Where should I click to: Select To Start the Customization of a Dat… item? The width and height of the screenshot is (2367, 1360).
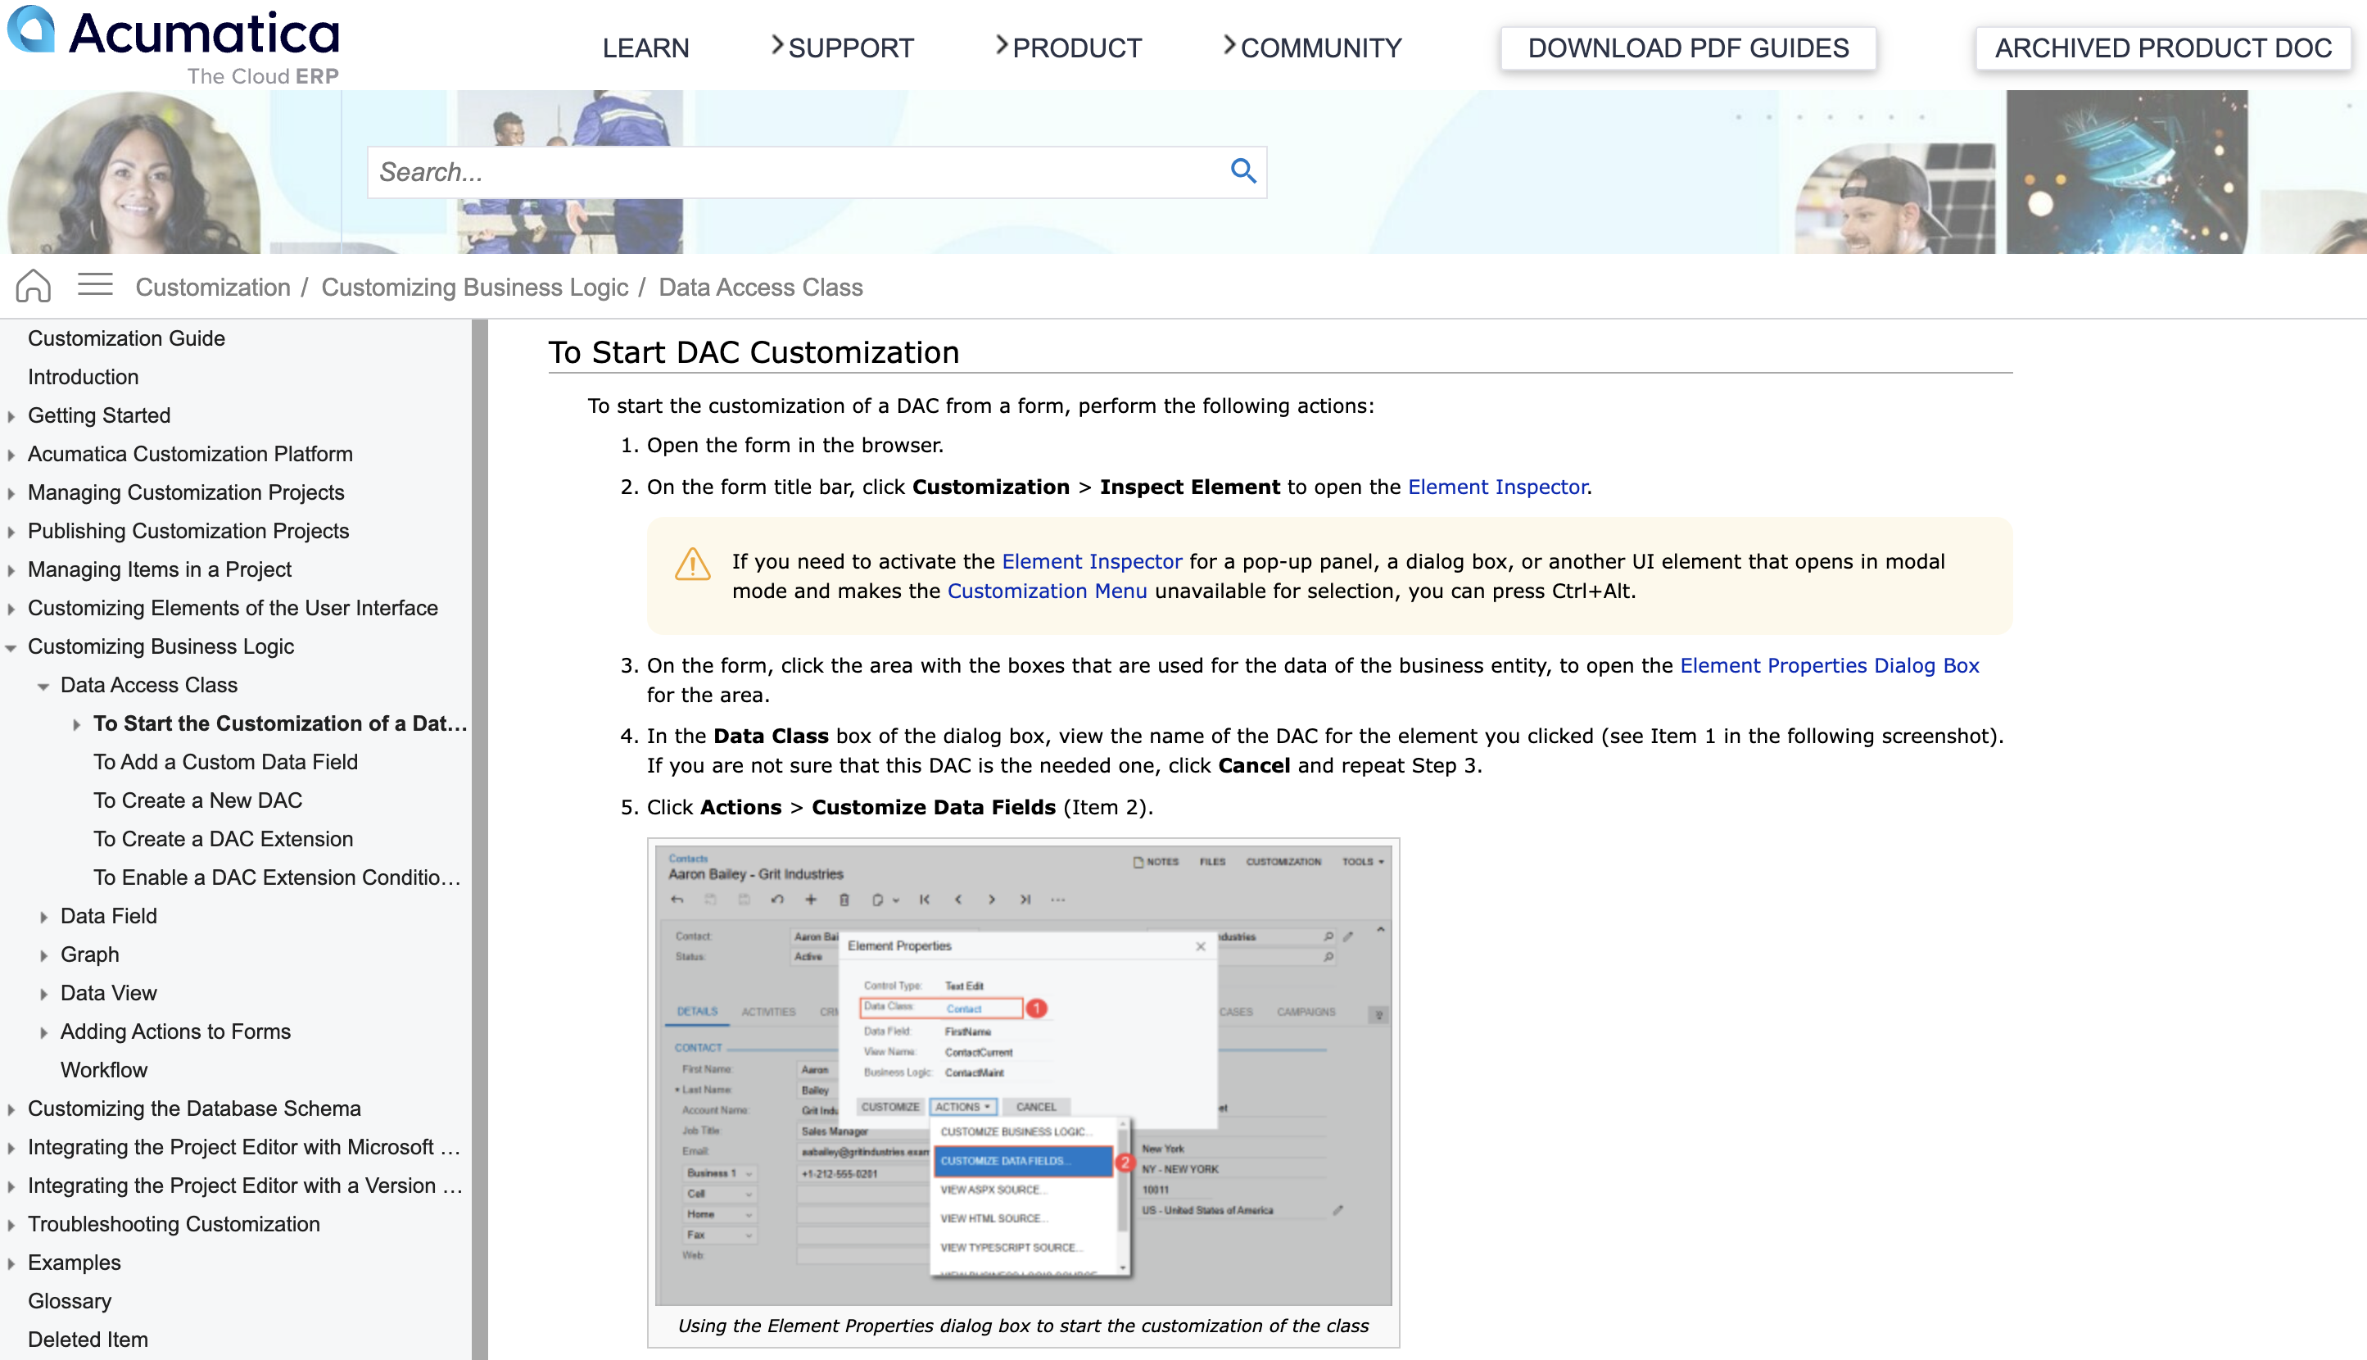tap(280, 724)
